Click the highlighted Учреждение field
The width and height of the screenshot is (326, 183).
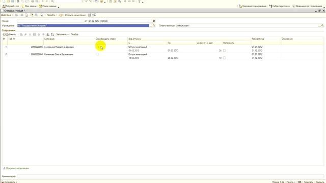(x=83, y=26)
